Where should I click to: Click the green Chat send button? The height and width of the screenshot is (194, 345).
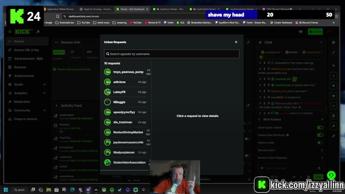tap(318, 177)
